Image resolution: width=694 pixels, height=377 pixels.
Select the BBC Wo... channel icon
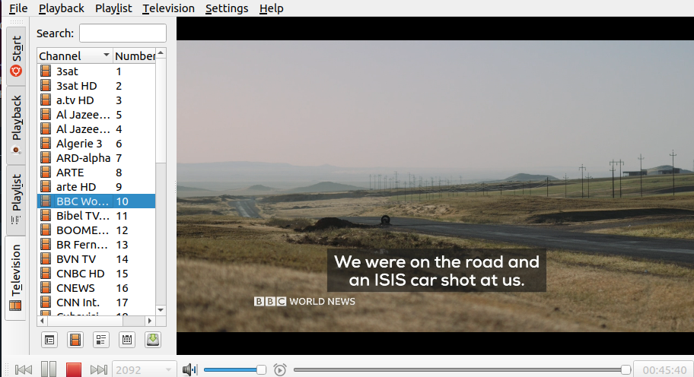pyautogui.click(x=46, y=201)
